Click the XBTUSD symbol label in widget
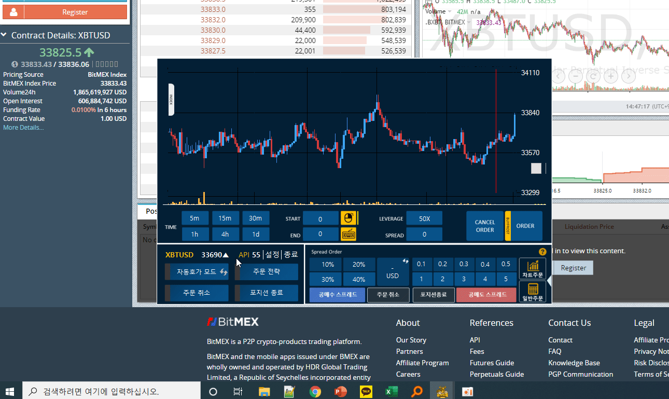669x399 pixels. pos(179,255)
